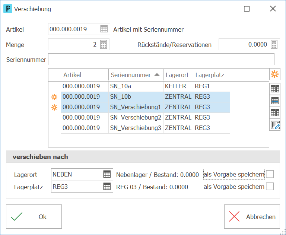This screenshot has width=286, height=235.
Task: Focus the Seriennummer input field
Action: pyautogui.click(x=161, y=59)
